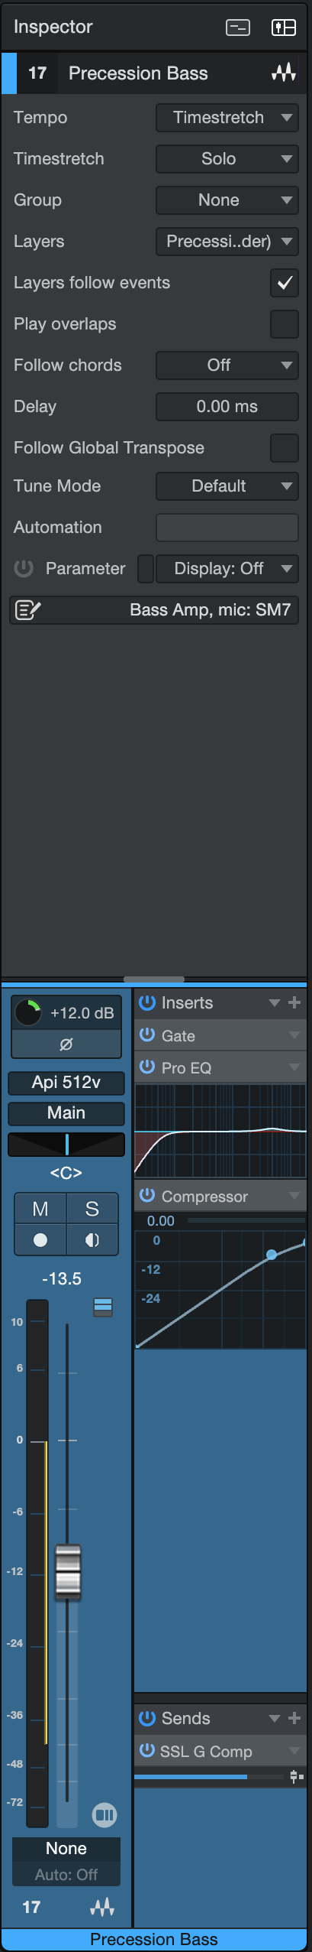This screenshot has width=312, height=1952.
Task: Bypass the Gate insert power button
Action: click(x=147, y=1035)
